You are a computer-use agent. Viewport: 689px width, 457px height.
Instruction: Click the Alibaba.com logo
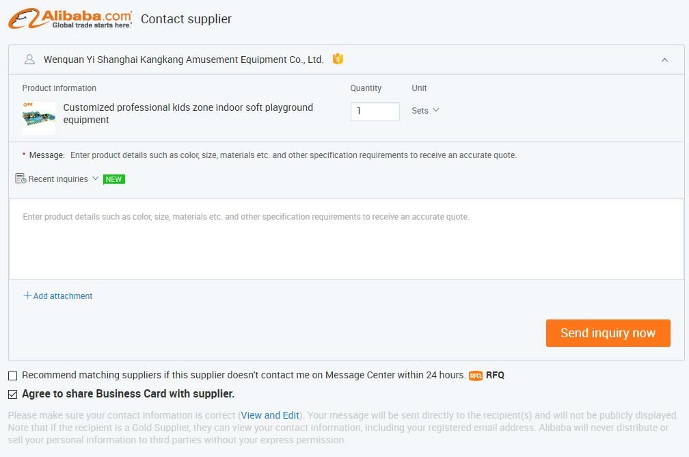pos(70,18)
